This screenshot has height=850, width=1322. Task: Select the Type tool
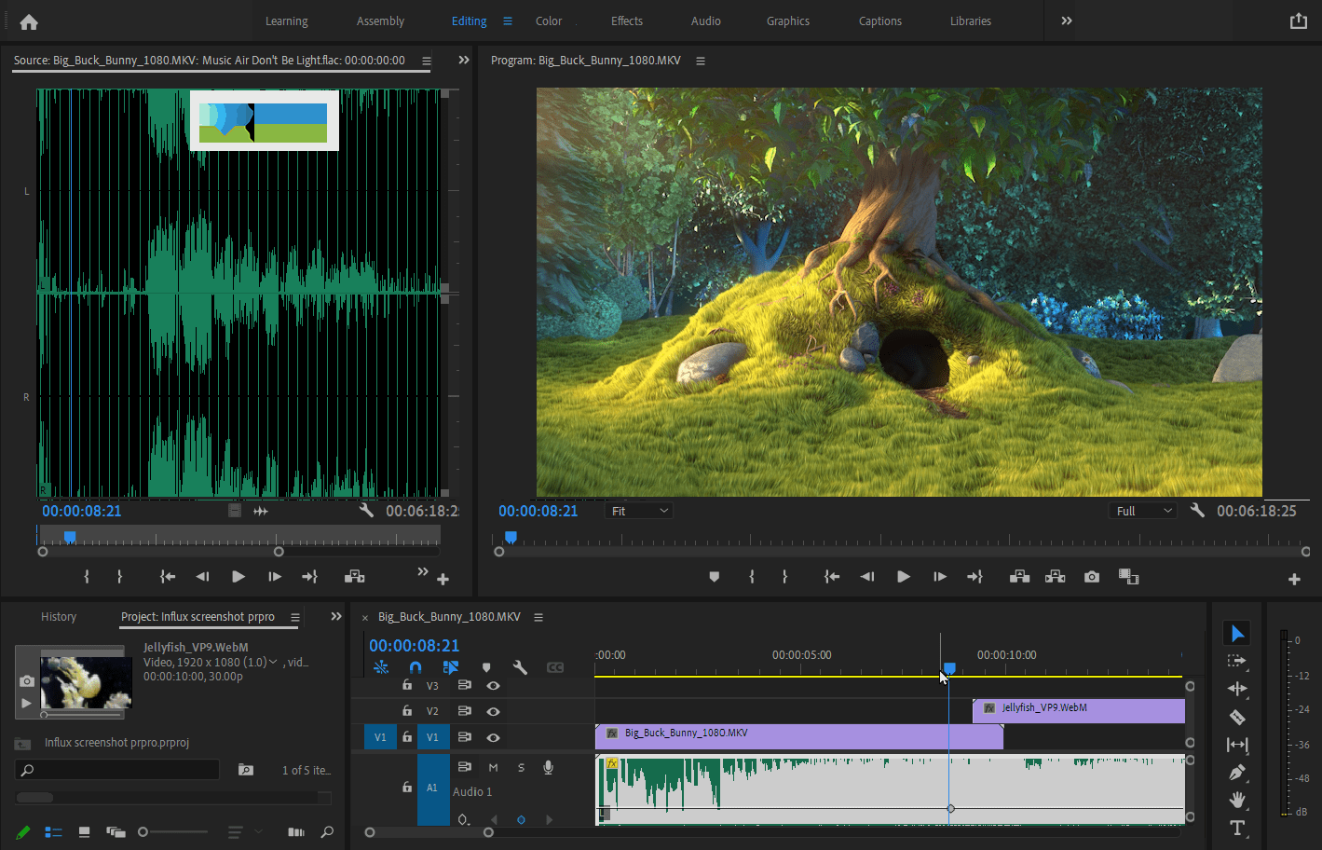coord(1237,828)
